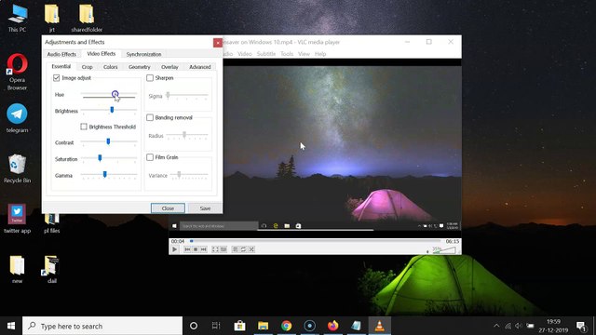The width and height of the screenshot is (596, 335).
Task: Open the View menu in VLC
Action: click(x=304, y=54)
